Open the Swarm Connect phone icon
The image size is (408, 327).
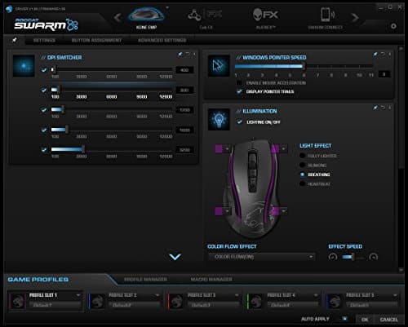(327, 15)
